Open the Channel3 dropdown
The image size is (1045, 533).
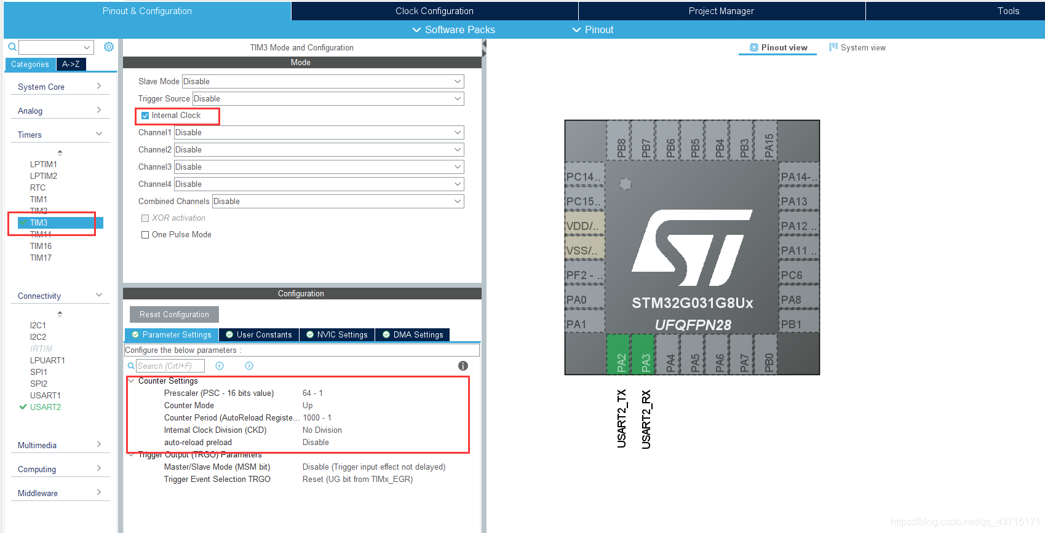tap(319, 167)
